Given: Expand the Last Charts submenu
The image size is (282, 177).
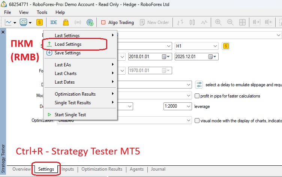Looking at the screenshot, I should (x=80, y=73).
